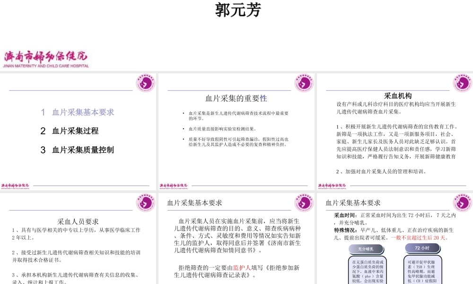Click the 济南市妇幼保健院 hospital logo header
Screen dimensions: 473x284
46,57
